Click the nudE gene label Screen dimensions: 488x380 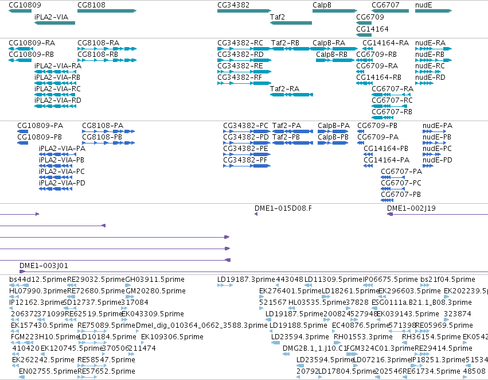[x=423, y=5]
